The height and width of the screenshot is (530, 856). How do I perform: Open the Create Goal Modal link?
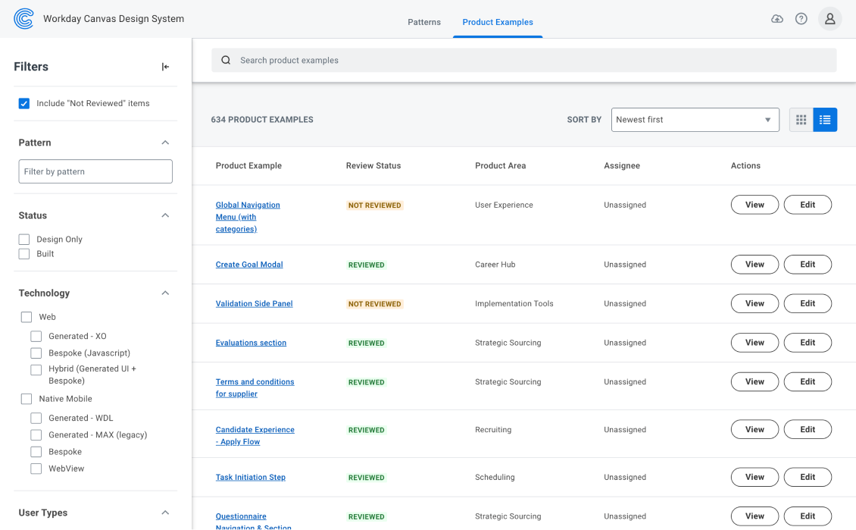pos(249,265)
